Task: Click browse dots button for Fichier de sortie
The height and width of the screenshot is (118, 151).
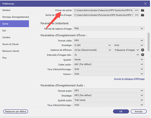Action: coord(137,10)
